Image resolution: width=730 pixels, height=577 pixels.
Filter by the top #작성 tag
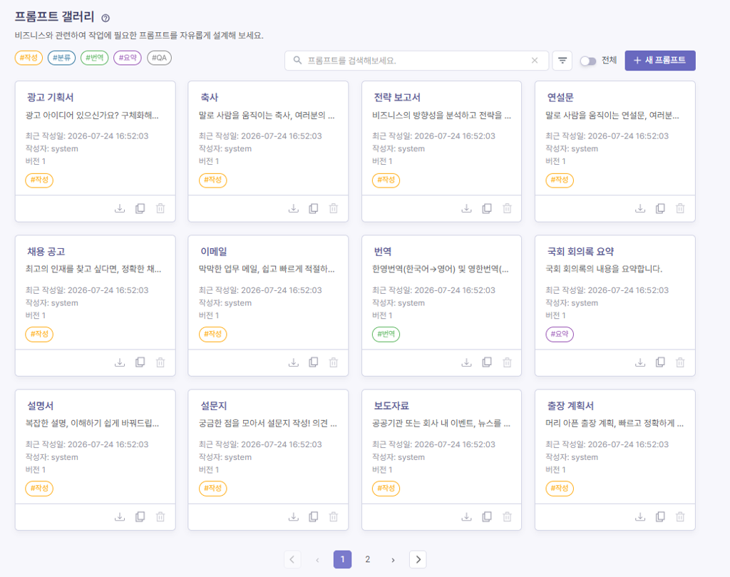pos(29,58)
